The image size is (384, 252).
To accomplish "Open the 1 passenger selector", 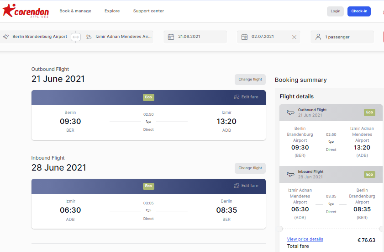I will pos(342,37).
